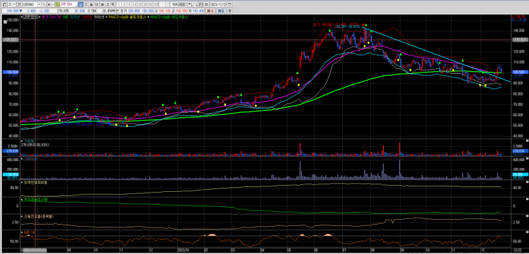Click the first chart tool icon after 359/600

coord(191,4)
